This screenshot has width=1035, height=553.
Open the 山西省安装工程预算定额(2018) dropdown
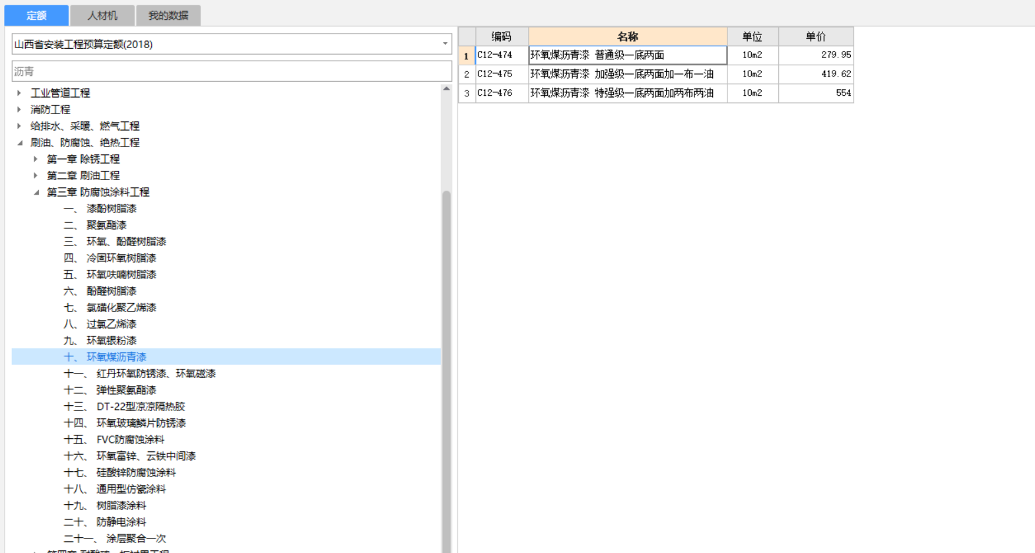[x=232, y=44]
